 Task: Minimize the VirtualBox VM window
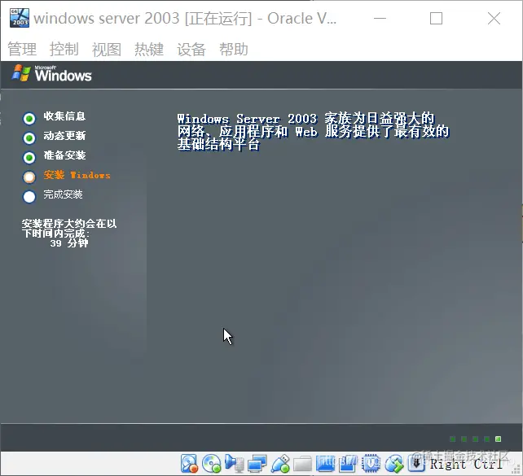pyautogui.click(x=380, y=19)
